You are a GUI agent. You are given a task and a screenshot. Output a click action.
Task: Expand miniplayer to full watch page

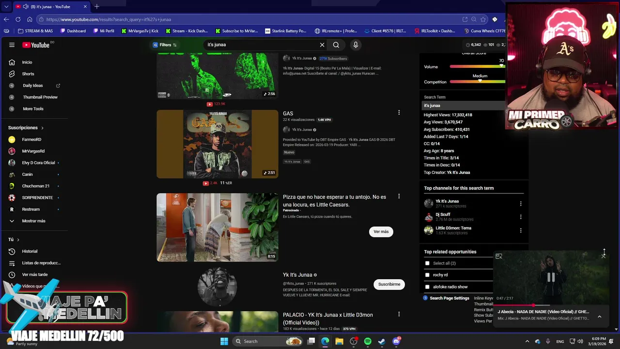click(499, 256)
